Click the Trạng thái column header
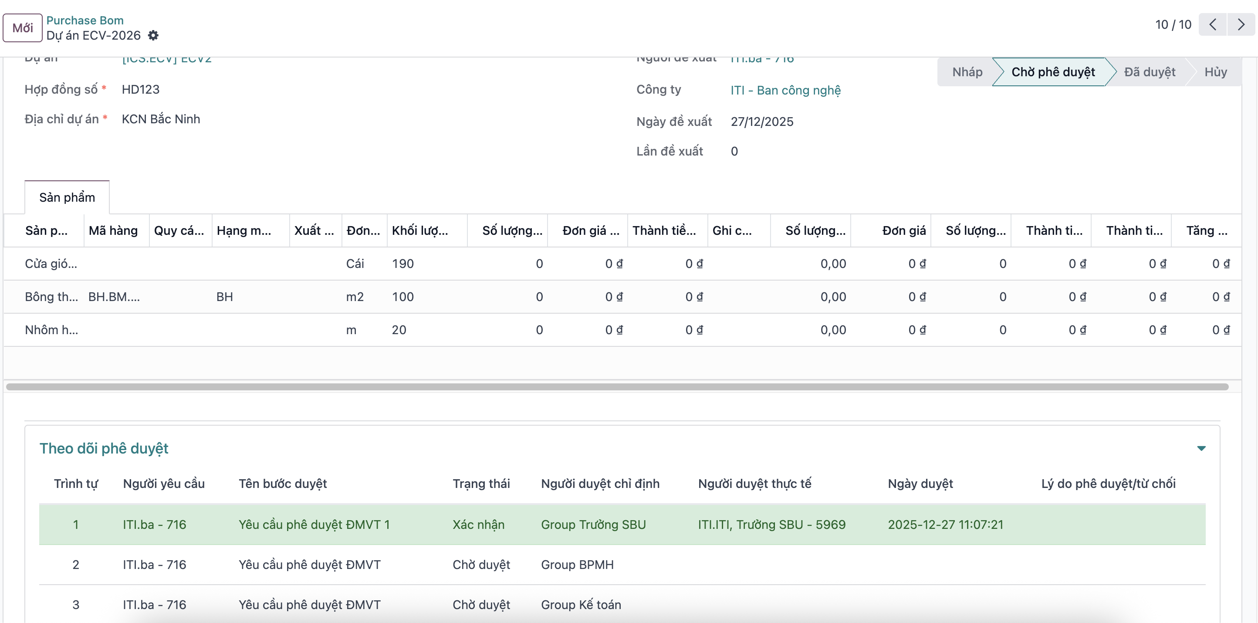 point(481,483)
